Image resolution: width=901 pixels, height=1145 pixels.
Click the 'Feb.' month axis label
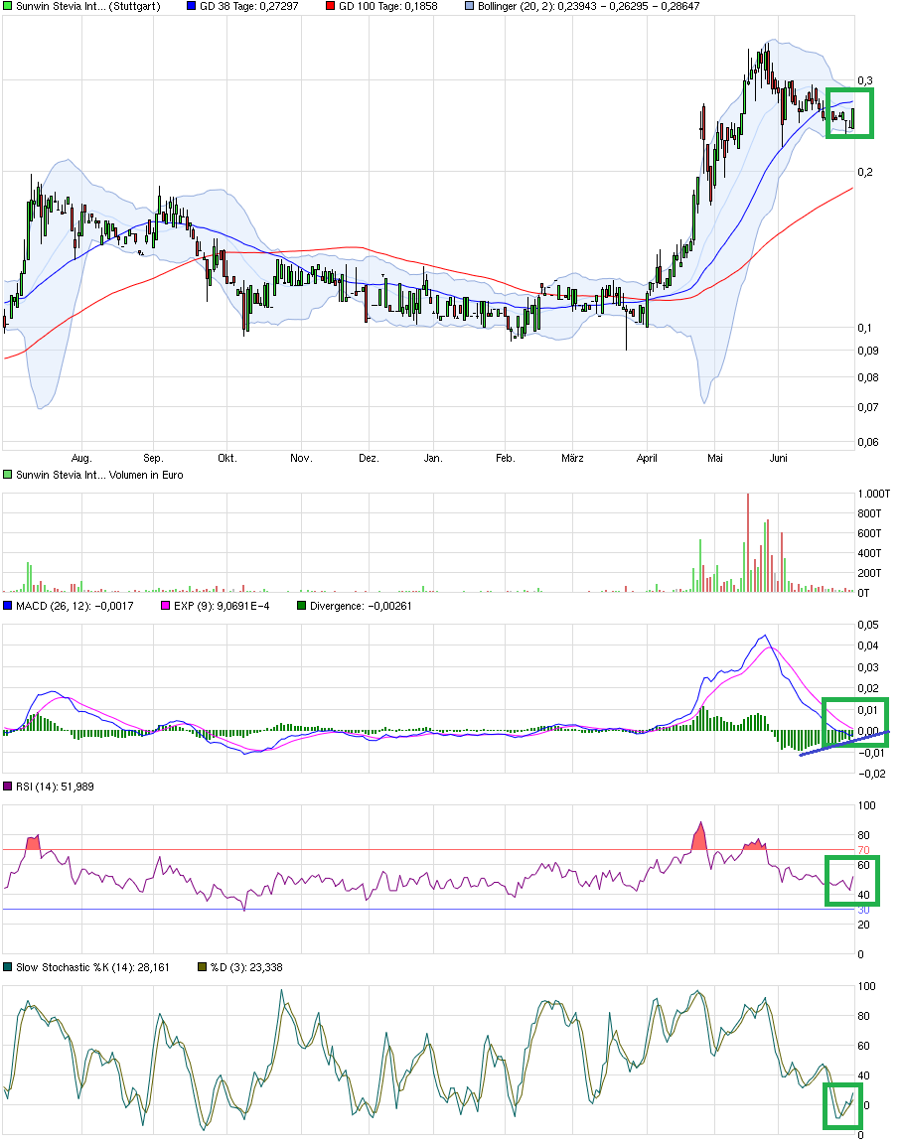(x=506, y=458)
